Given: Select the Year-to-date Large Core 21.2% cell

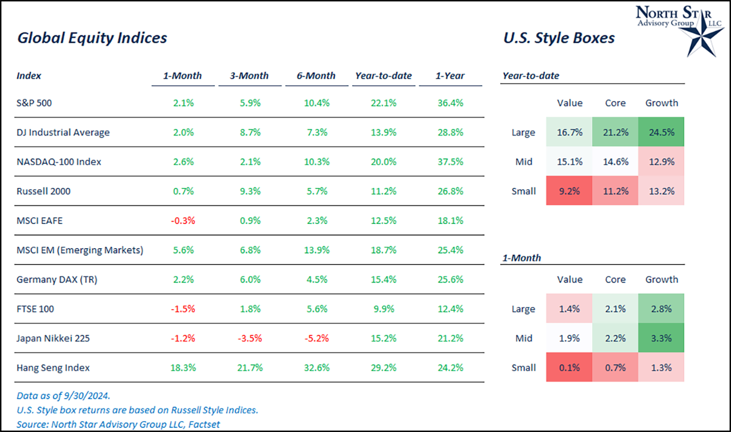Looking at the screenshot, I should click(x=615, y=133).
